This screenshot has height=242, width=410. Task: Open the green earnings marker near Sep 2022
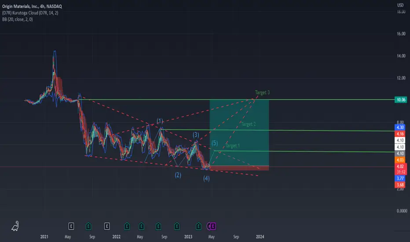click(x=158, y=226)
